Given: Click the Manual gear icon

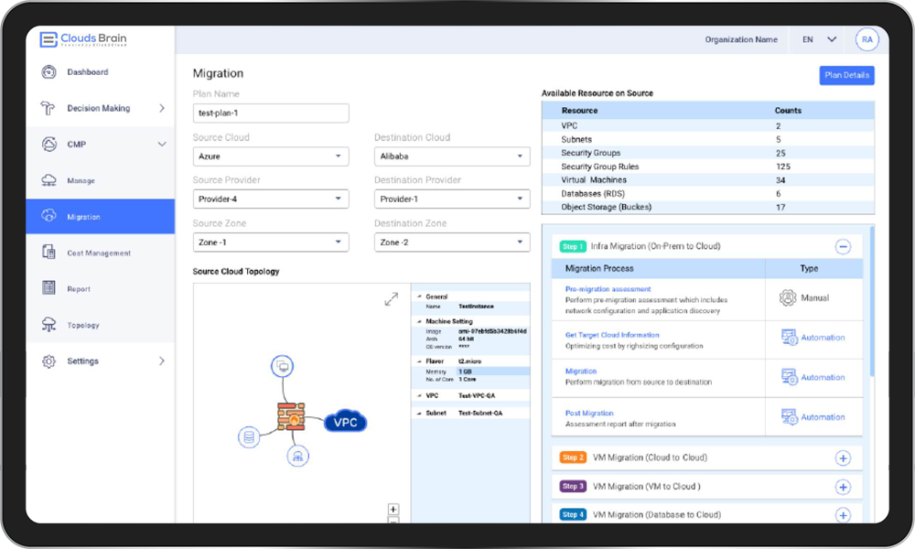Looking at the screenshot, I should (x=787, y=297).
